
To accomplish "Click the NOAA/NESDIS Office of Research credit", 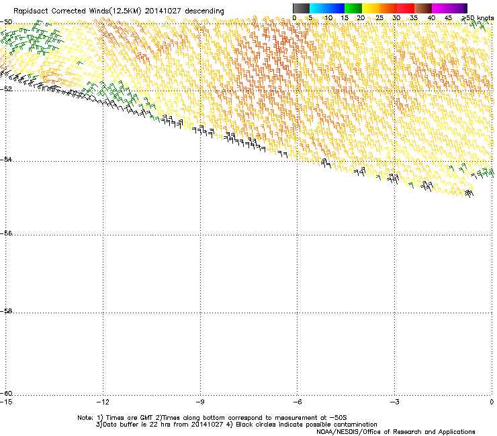I will click(396, 432).
